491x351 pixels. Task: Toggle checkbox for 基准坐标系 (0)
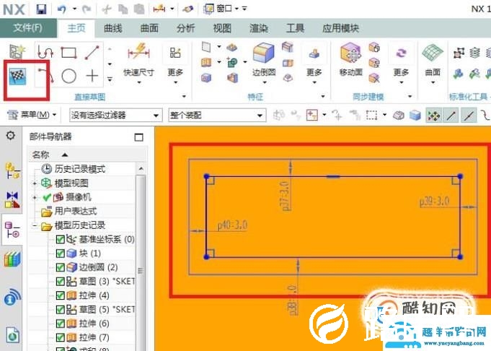tap(60, 239)
